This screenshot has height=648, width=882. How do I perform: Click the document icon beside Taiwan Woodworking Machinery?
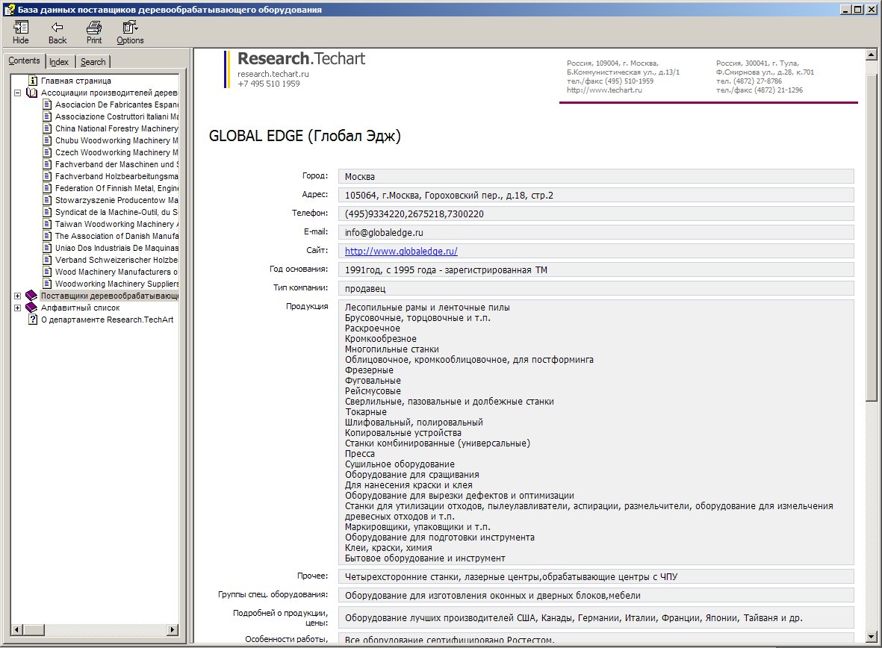pyautogui.click(x=47, y=224)
